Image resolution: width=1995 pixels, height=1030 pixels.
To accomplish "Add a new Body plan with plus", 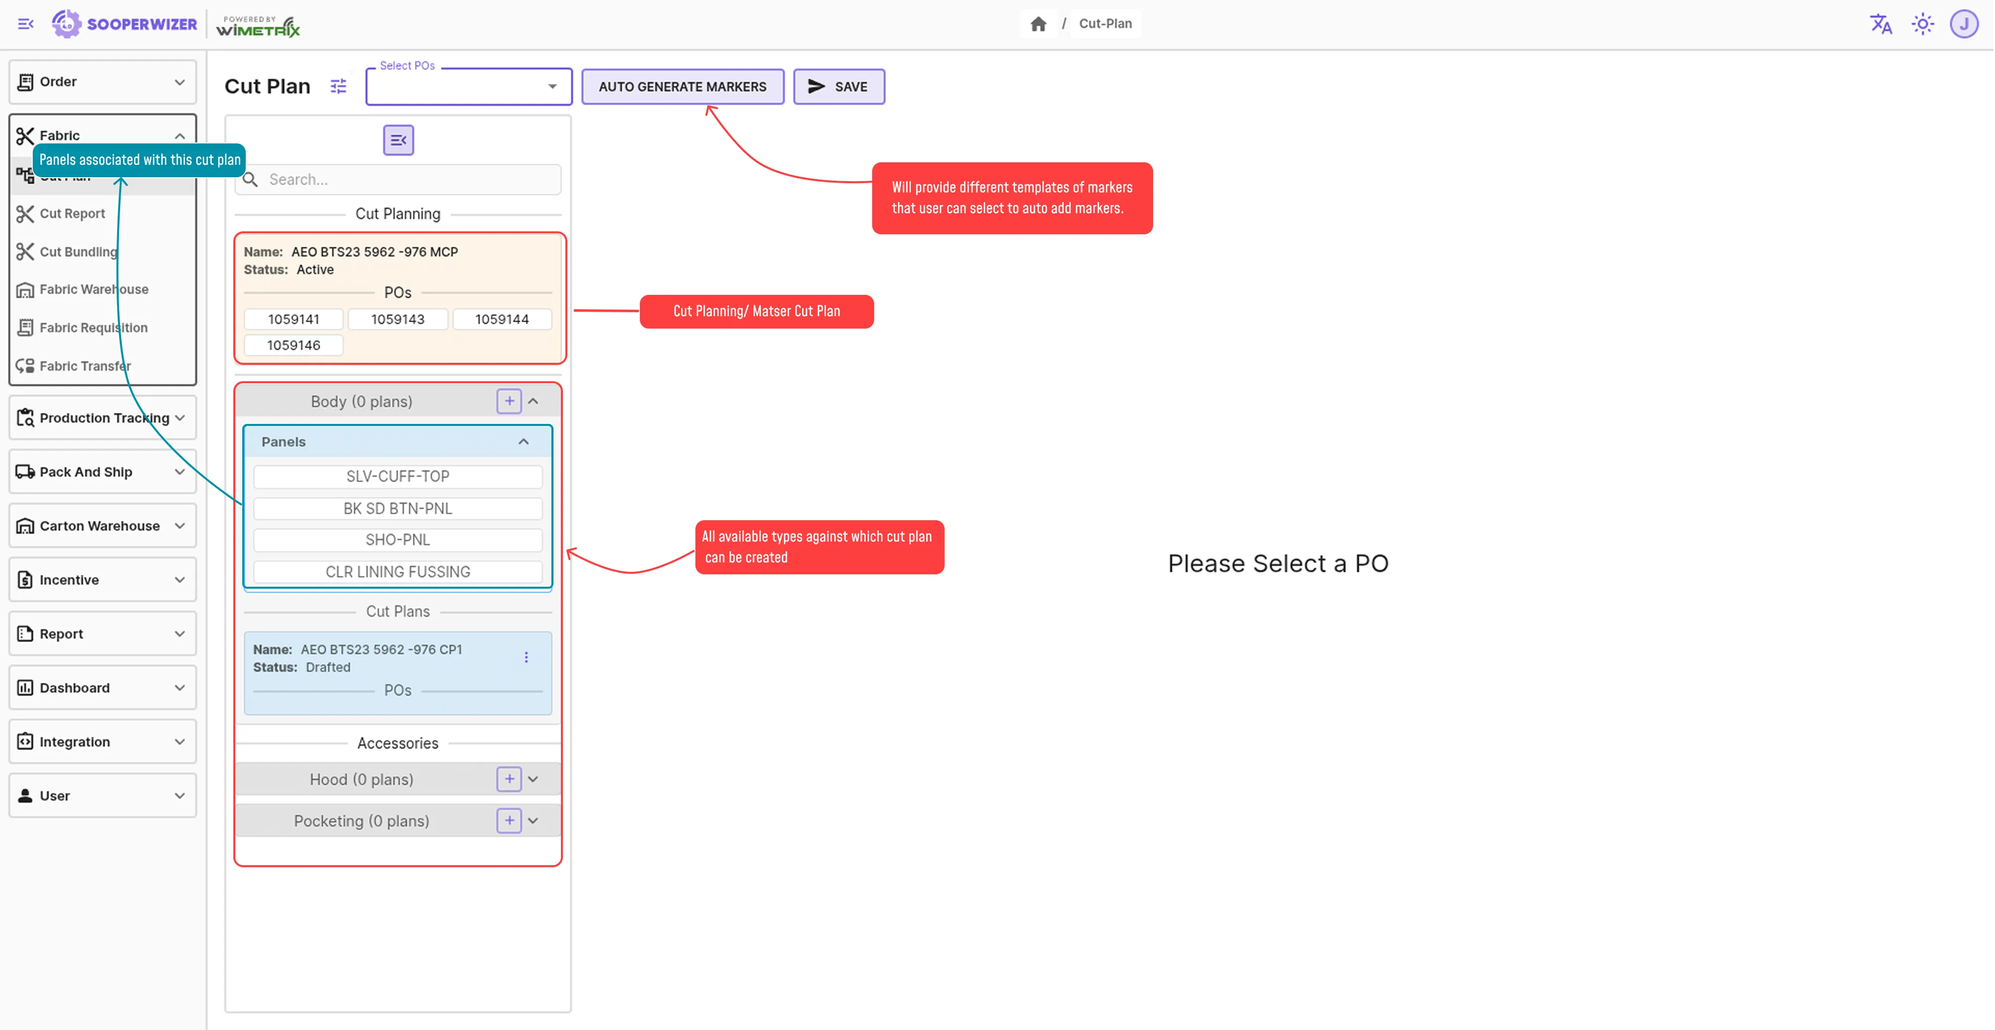I will 509,401.
